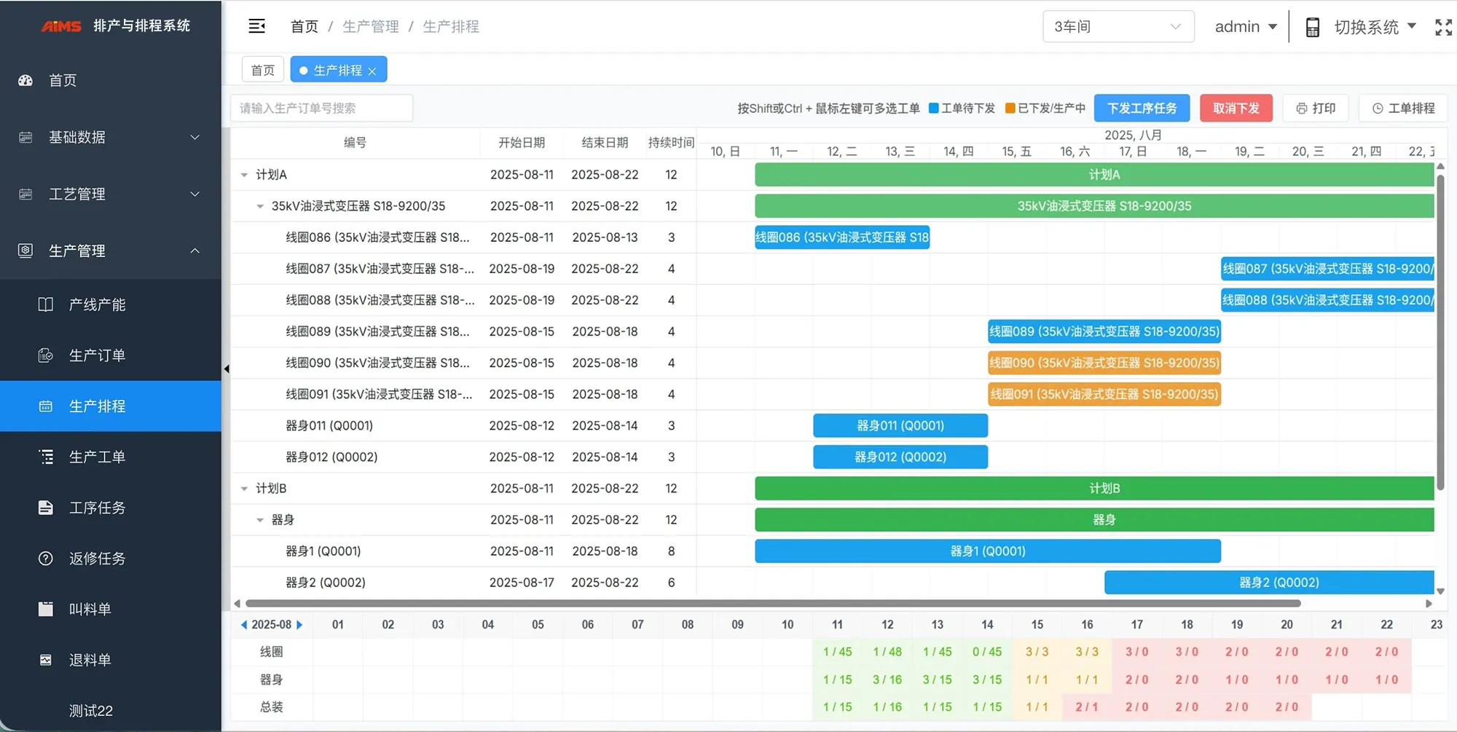Click the 线圈 capacity cell for day 14

pos(987,652)
